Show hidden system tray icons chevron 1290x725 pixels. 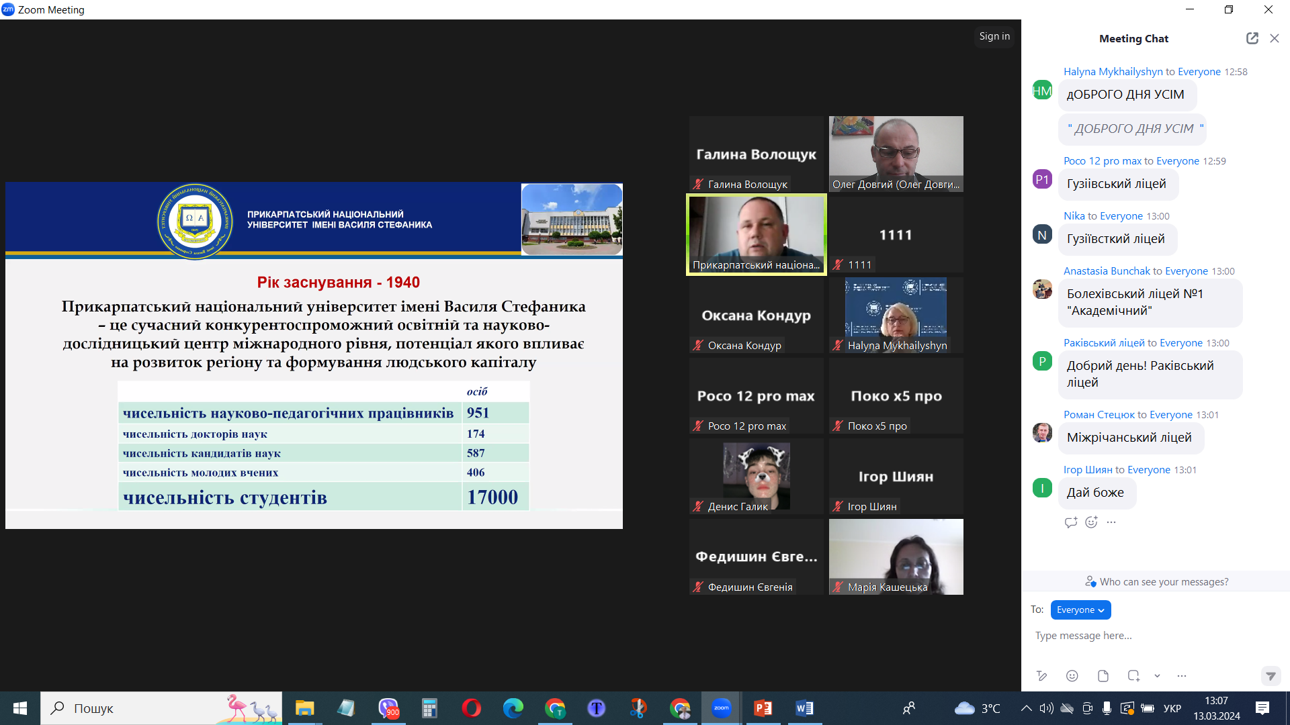1026,708
